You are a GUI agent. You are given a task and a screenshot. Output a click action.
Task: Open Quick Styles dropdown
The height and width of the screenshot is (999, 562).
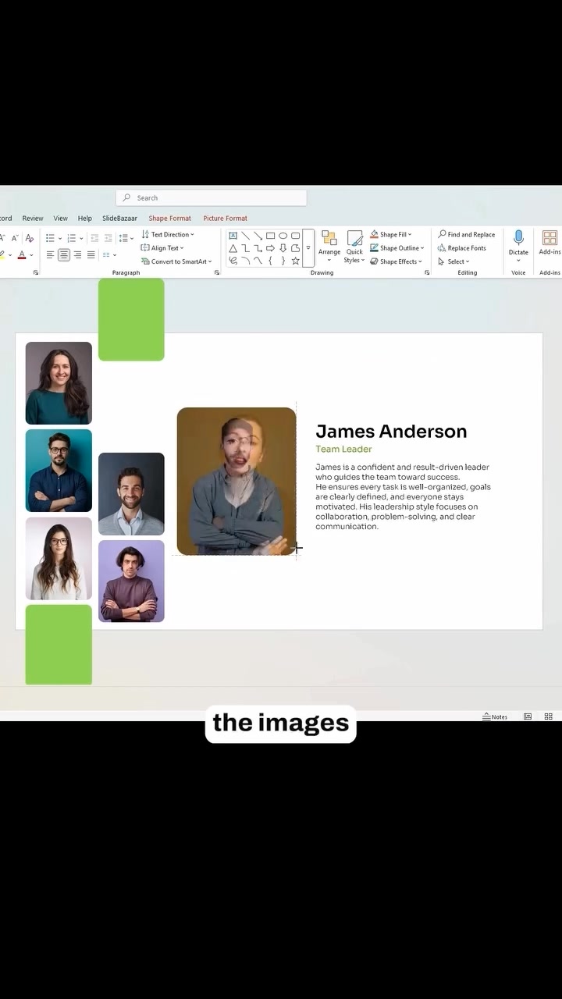tap(354, 247)
